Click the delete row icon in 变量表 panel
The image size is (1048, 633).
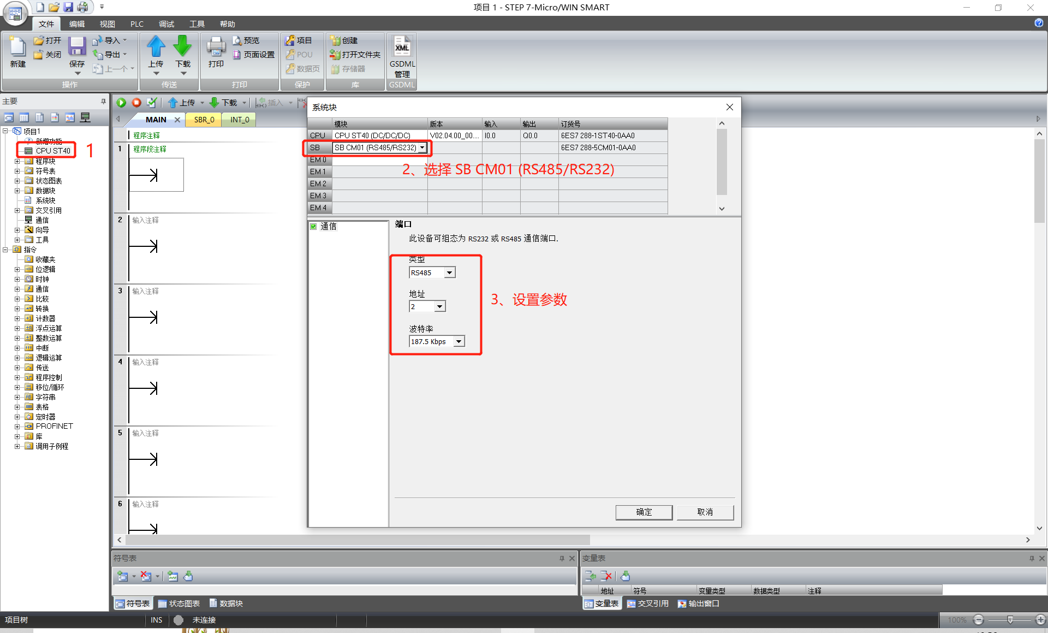606,576
